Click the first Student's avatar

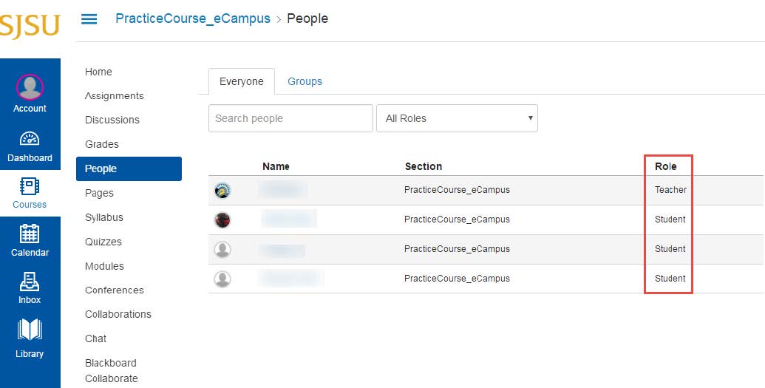pyautogui.click(x=222, y=219)
